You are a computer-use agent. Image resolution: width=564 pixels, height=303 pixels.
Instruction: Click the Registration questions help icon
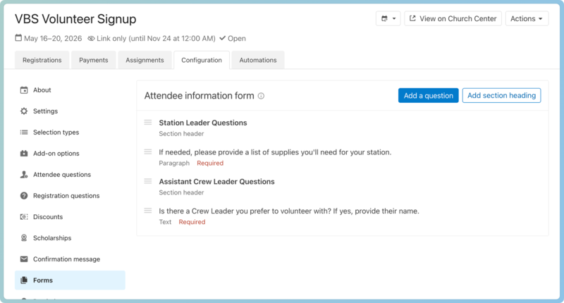click(x=24, y=196)
